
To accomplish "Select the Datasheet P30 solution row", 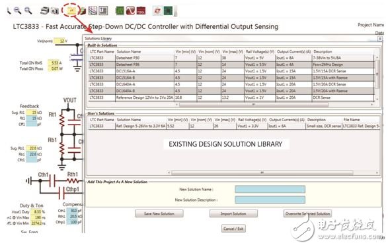I will 231,58.
